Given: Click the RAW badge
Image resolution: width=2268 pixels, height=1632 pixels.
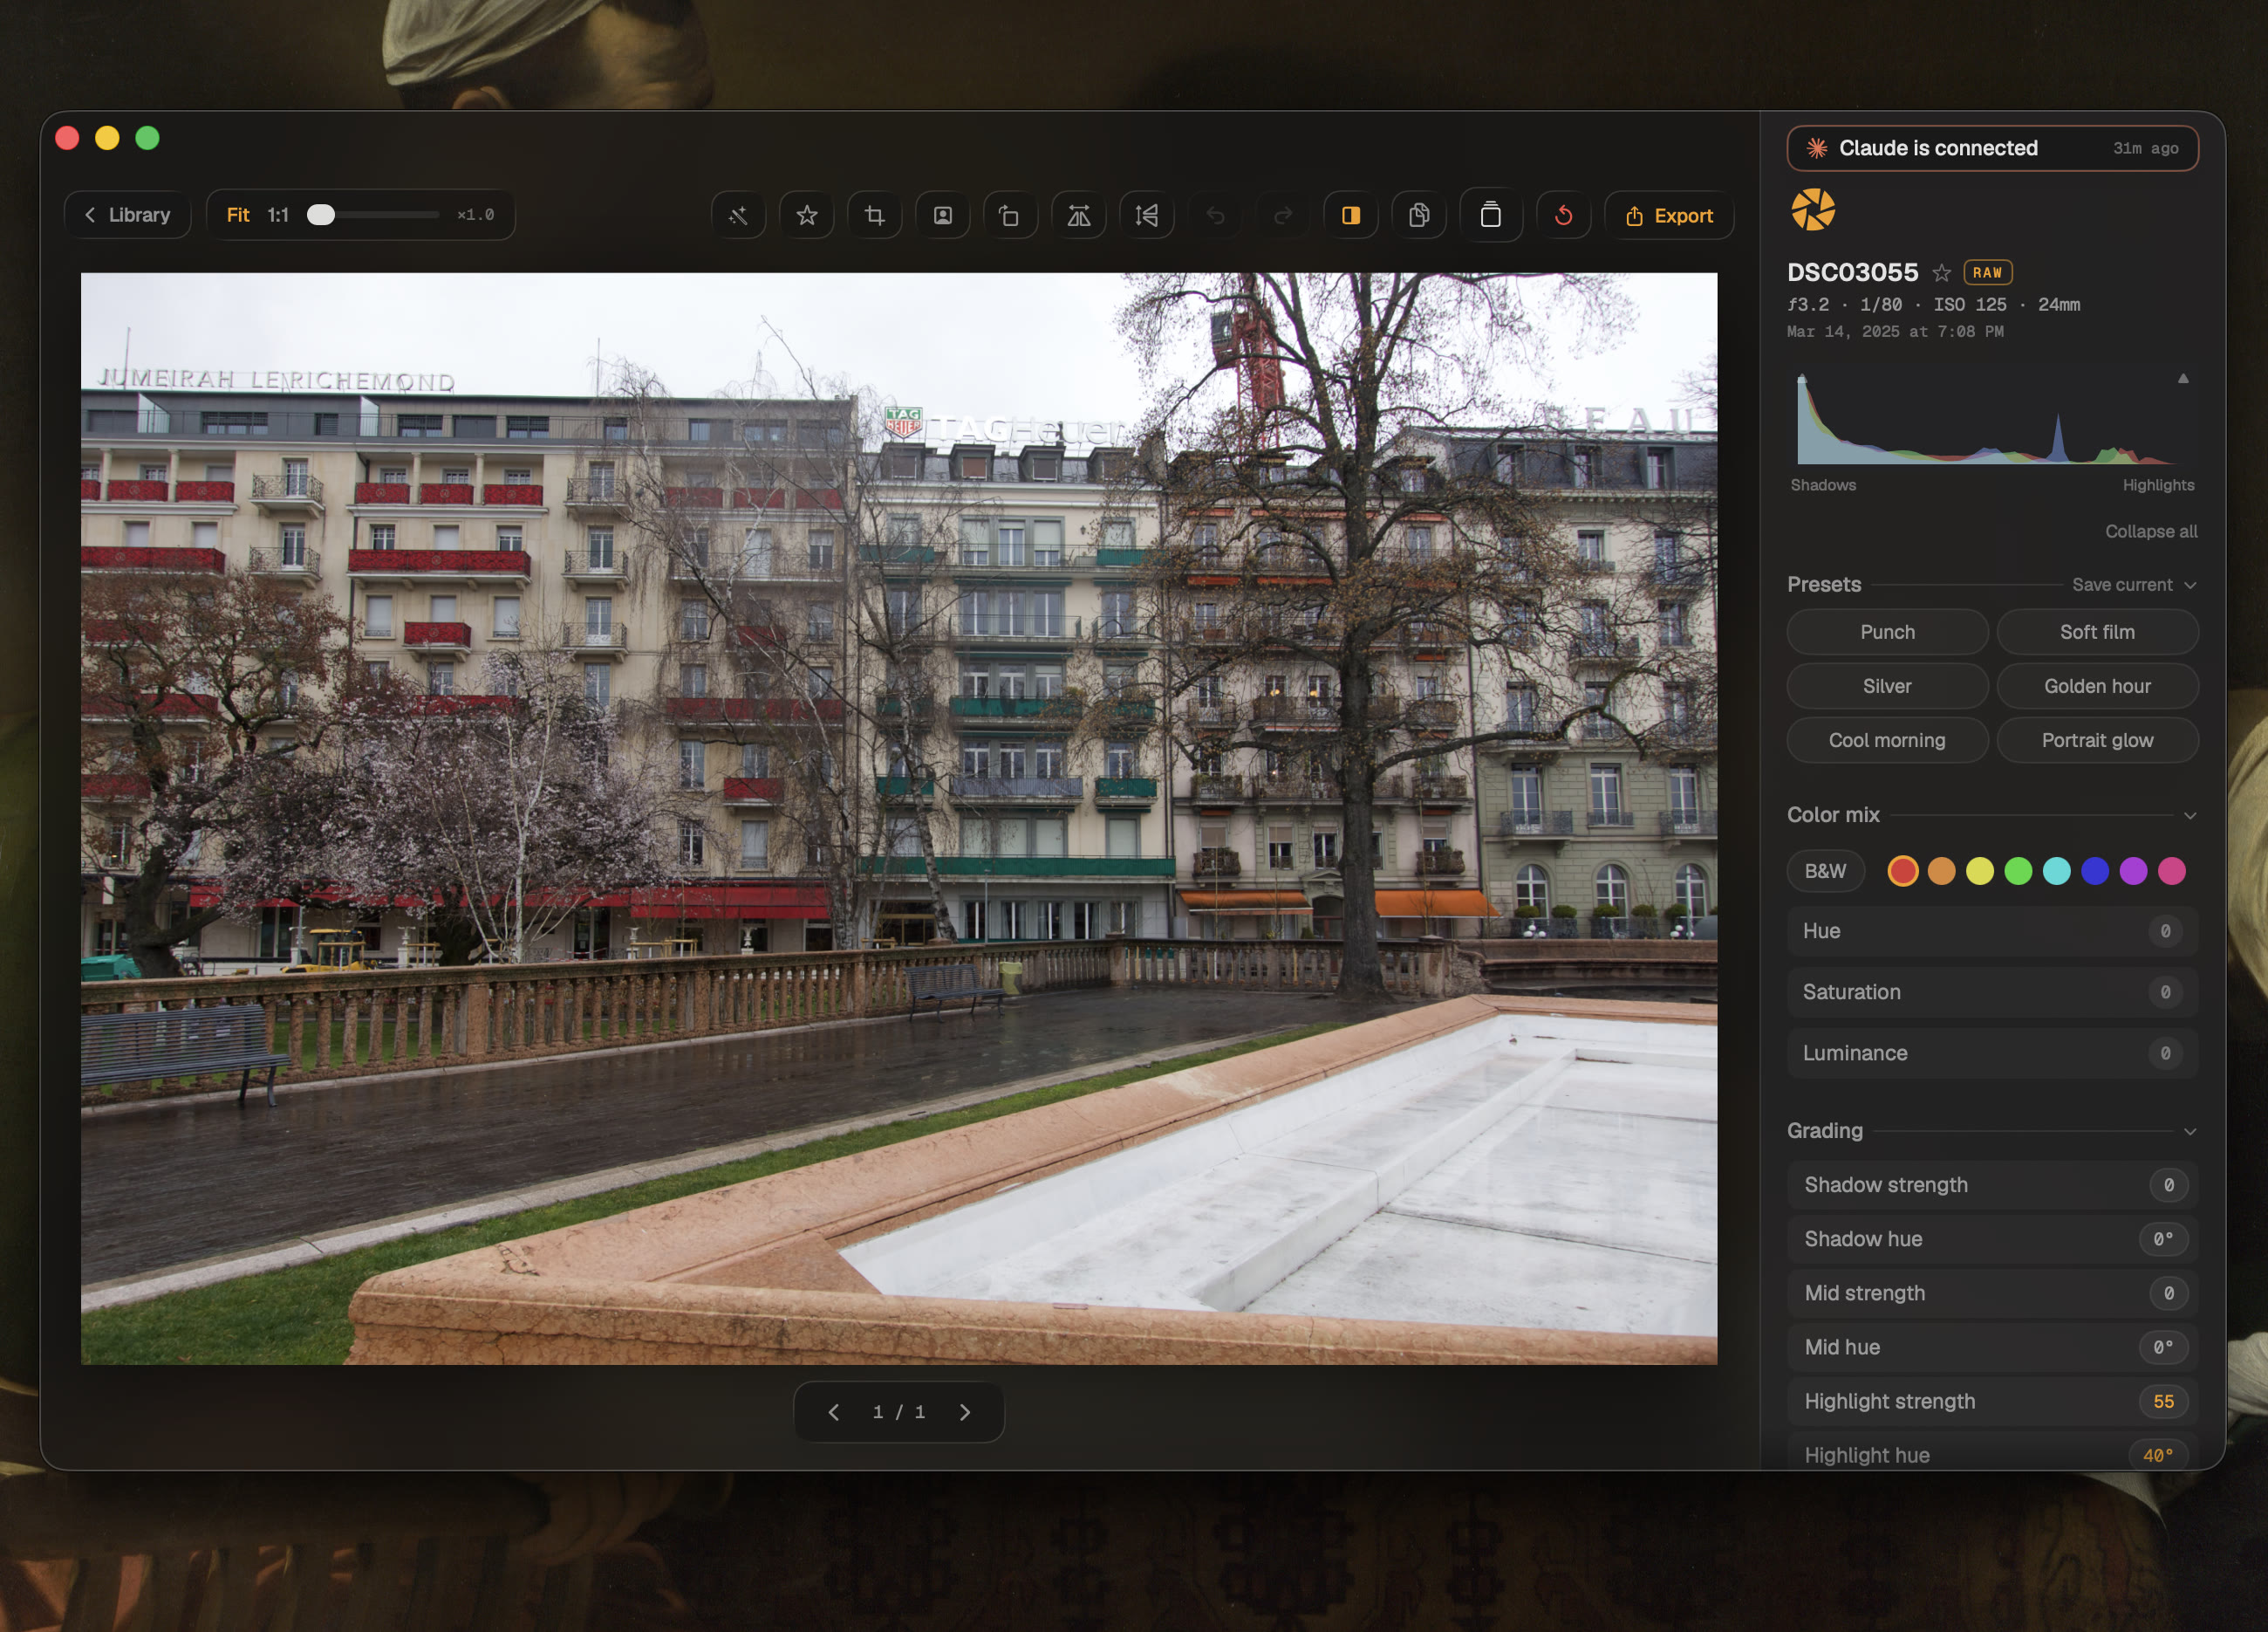Looking at the screenshot, I should coord(1987,272).
